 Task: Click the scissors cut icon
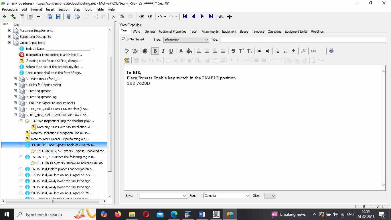pyautogui.click(x=113, y=17)
